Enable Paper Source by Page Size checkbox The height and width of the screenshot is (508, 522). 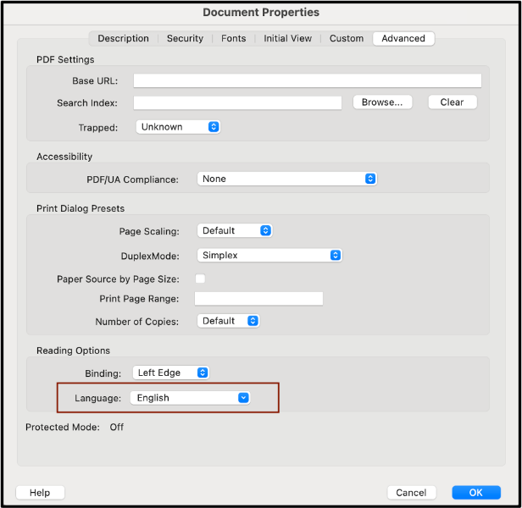(x=201, y=279)
